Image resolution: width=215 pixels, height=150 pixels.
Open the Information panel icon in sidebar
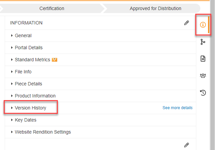(203, 25)
